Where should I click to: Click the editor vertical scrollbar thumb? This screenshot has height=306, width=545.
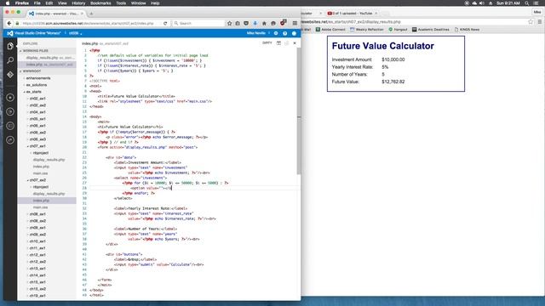click(299, 111)
